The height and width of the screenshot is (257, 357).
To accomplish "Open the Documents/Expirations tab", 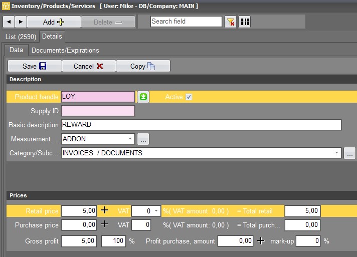I will tap(65, 50).
